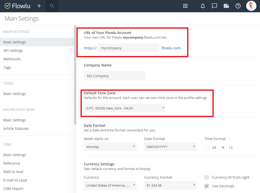Click the TASKS section header
This screenshot has height=193, width=260.
tap(9, 83)
